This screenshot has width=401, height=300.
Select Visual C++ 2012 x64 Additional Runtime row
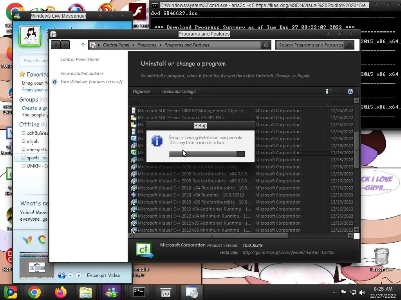(194, 209)
